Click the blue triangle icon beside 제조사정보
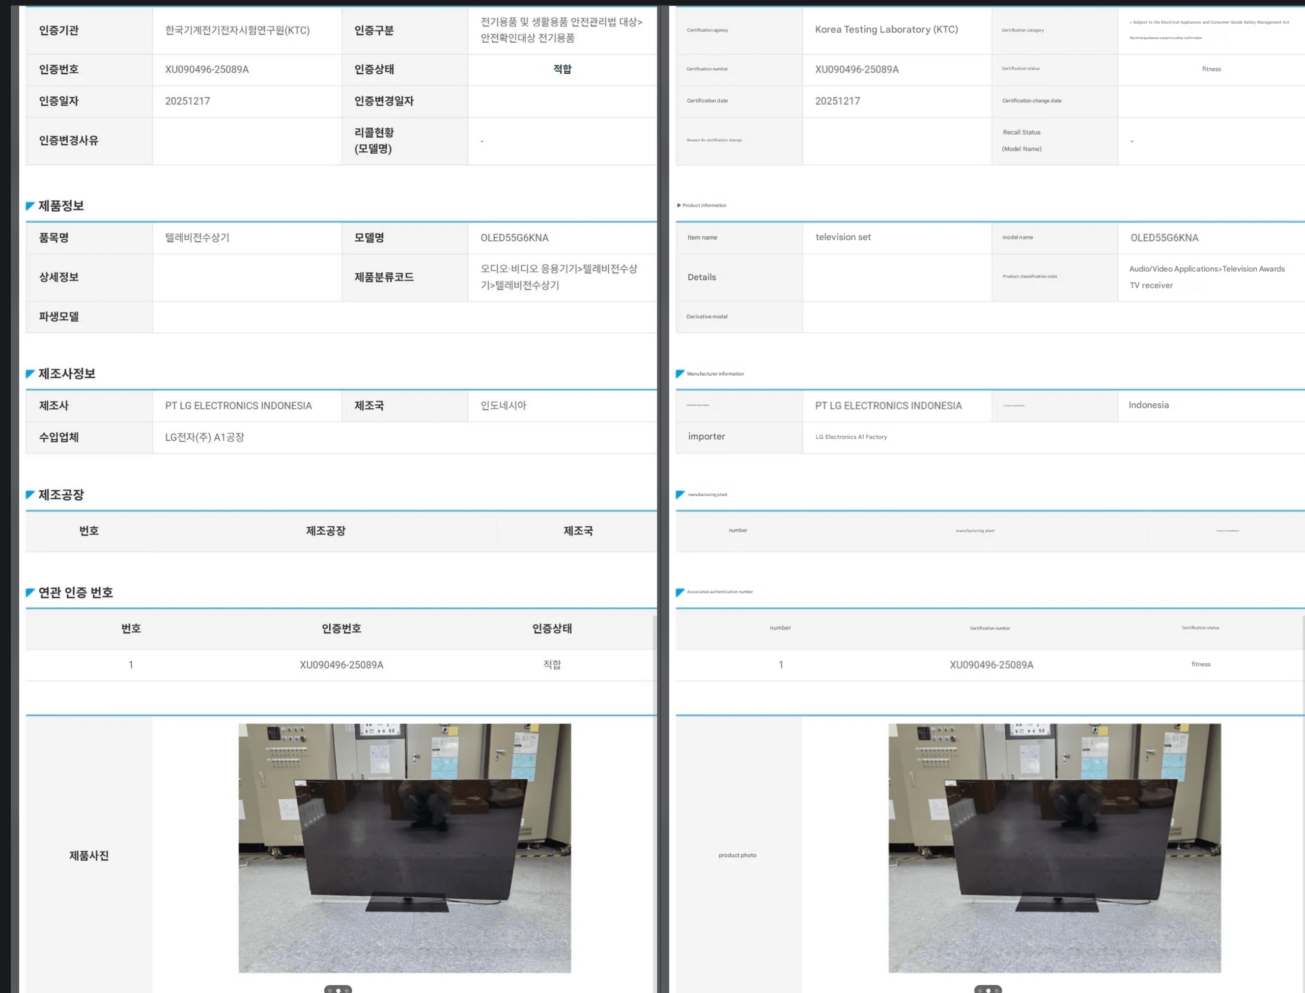The height and width of the screenshot is (993, 1305). point(29,373)
